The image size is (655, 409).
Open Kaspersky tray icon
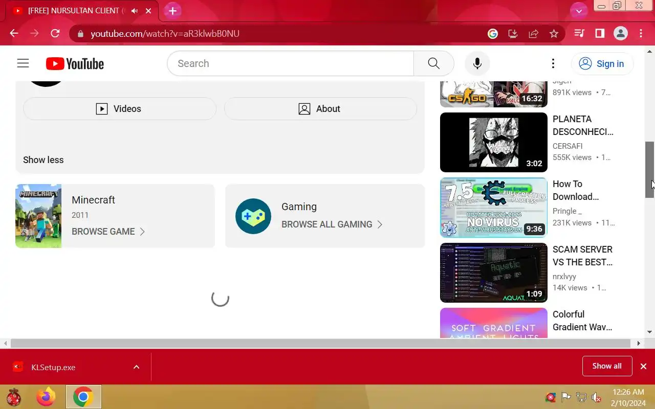click(551, 397)
